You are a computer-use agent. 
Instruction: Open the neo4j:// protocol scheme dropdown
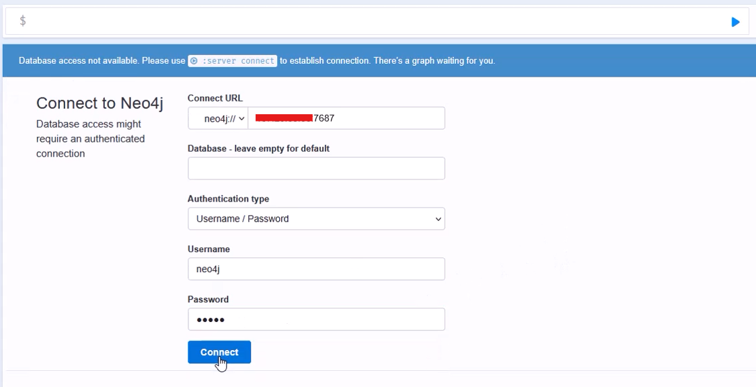point(218,118)
